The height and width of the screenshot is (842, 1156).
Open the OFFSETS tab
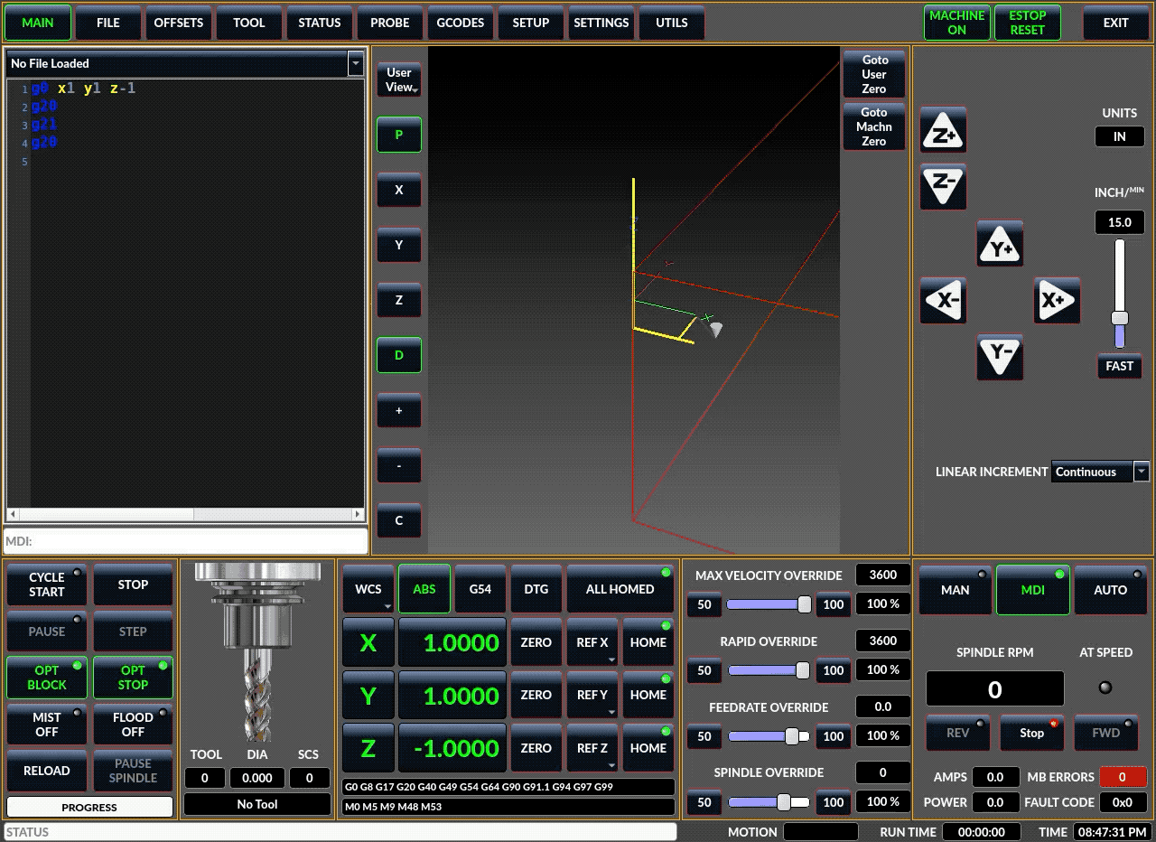[179, 23]
